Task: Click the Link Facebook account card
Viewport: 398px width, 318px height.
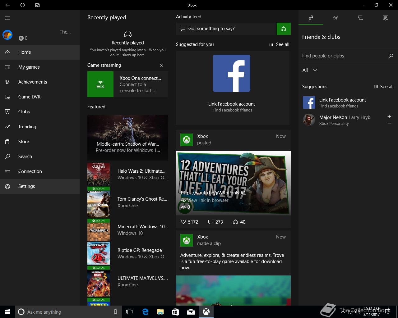Action: (233, 88)
